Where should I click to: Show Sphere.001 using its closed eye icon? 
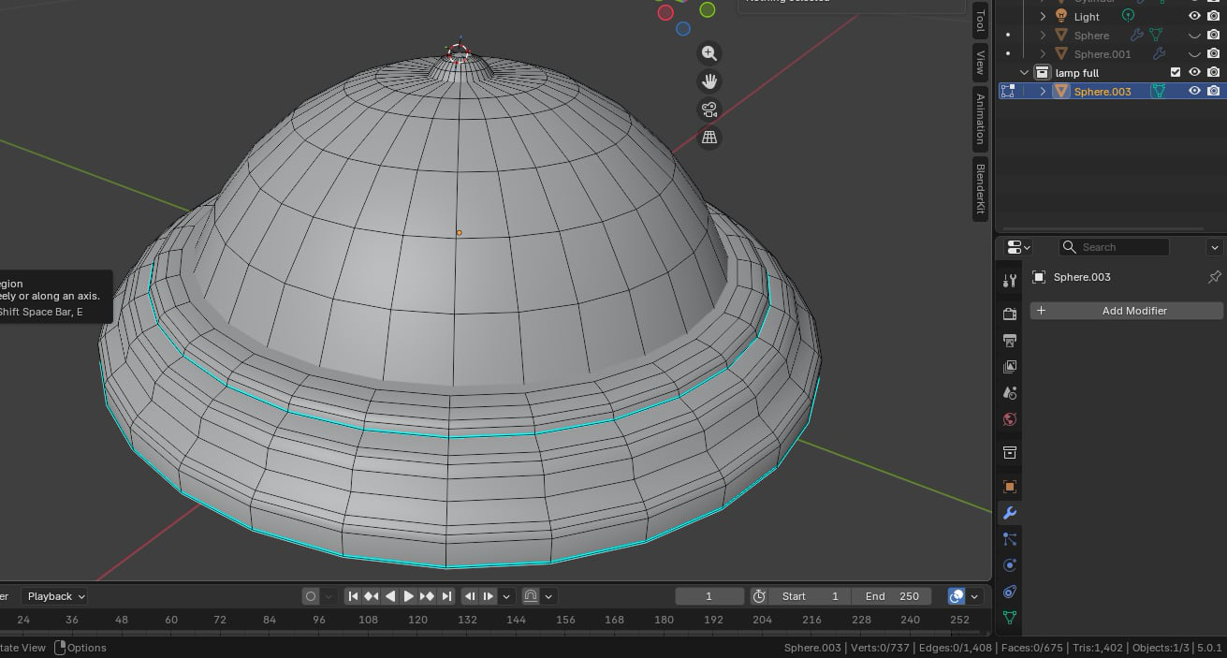pos(1194,53)
